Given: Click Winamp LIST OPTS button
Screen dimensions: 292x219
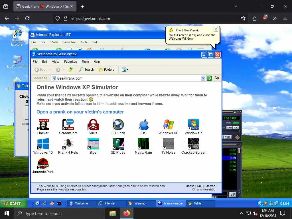Looking at the screenshot, I should tap(233, 194).
